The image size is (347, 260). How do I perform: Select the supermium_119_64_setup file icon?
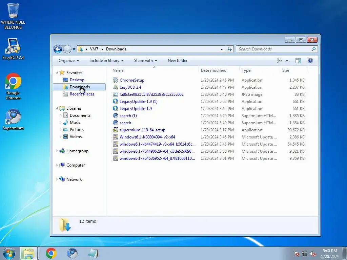(x=115, y=130)
